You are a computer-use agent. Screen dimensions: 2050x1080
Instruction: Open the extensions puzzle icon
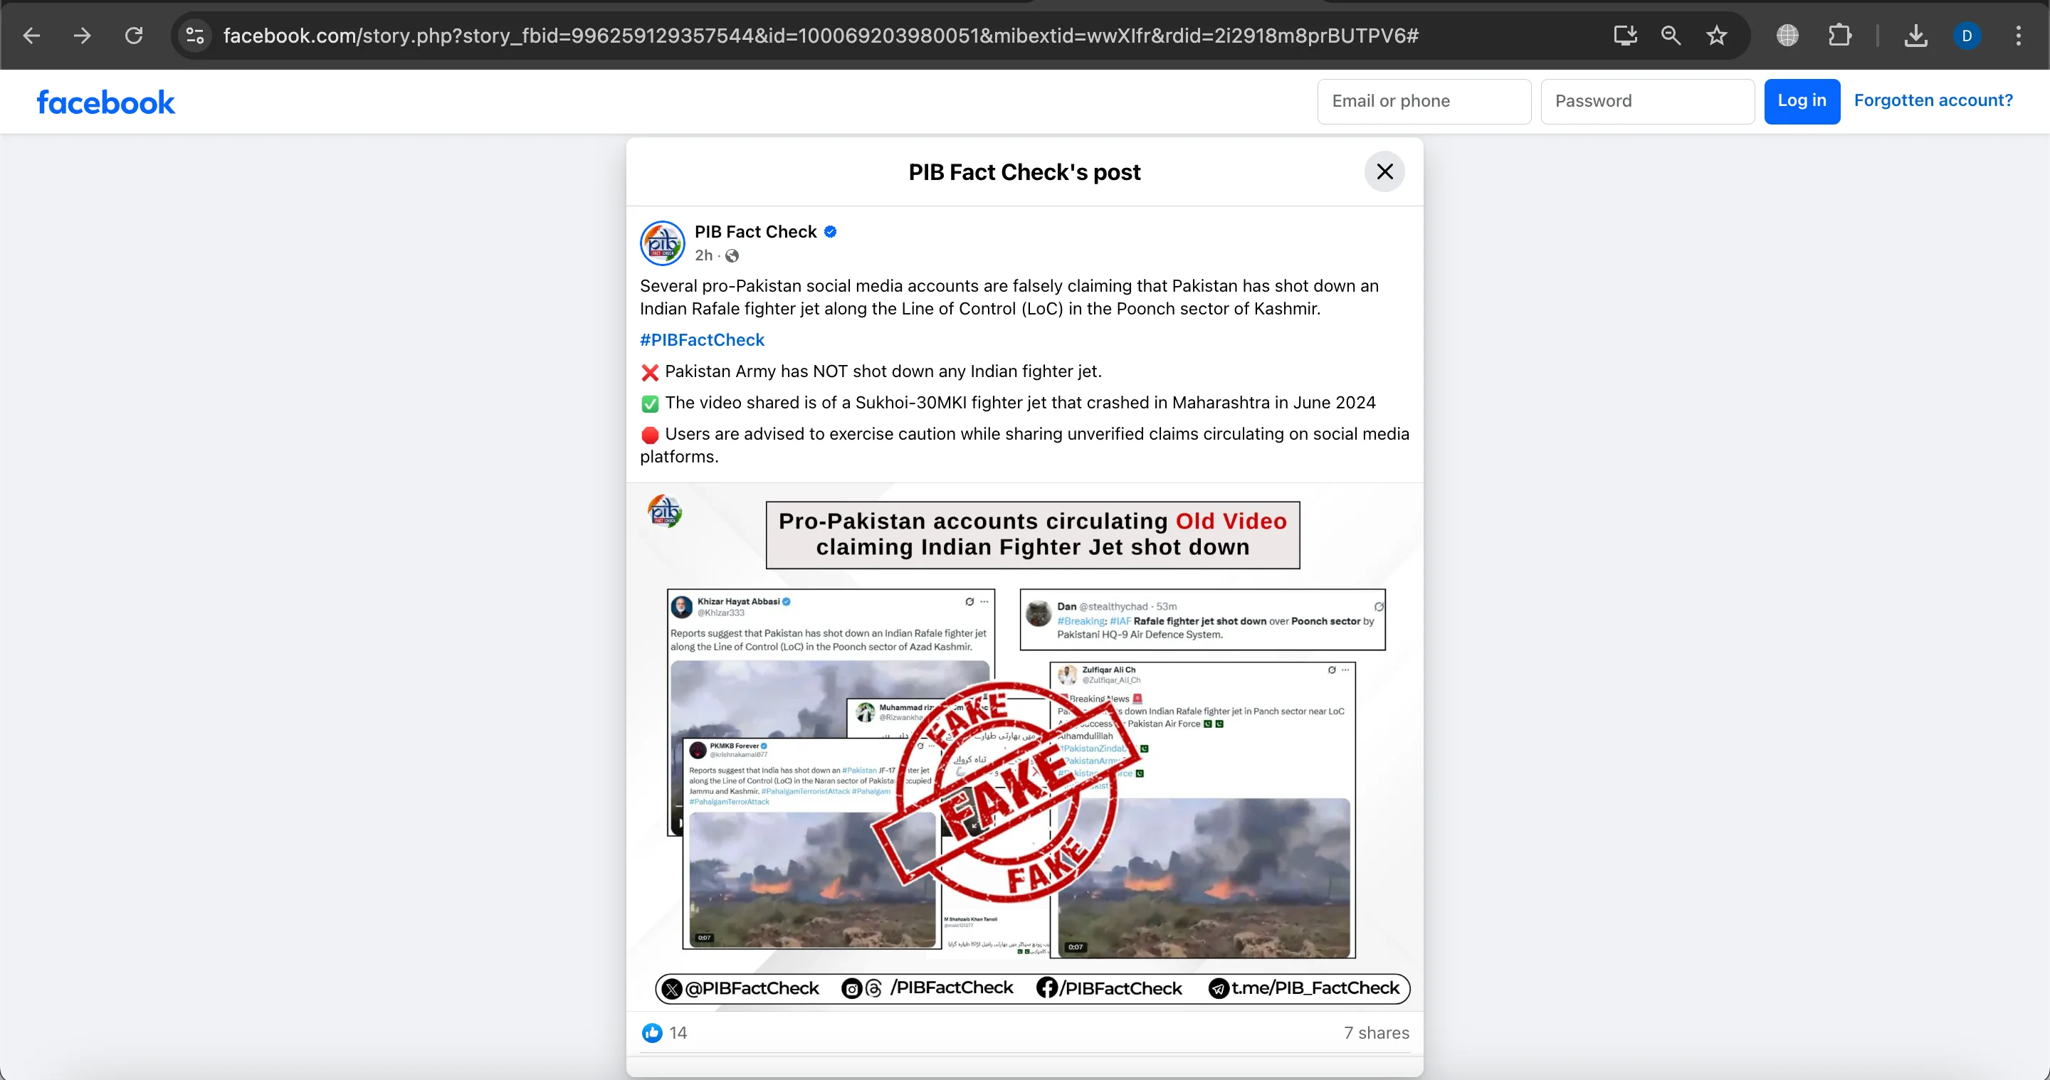point(1840,36)
